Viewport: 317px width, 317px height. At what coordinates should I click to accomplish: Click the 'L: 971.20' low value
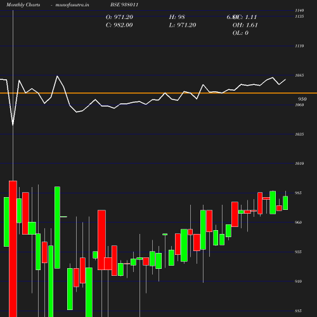pyautogui.click(x=183, y=25)
